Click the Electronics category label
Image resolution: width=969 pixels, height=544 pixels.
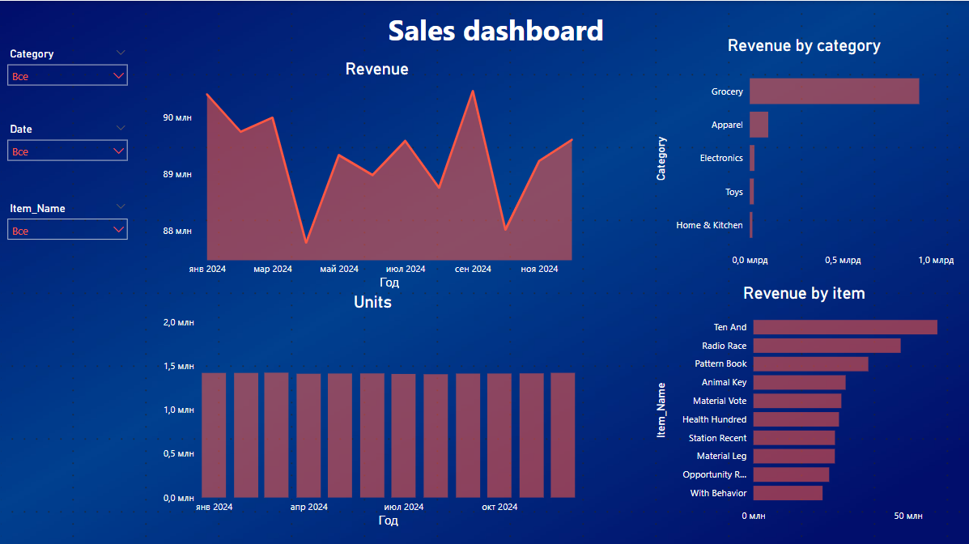point(721,158)
